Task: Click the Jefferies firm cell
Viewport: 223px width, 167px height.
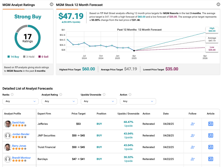Action: [x=43, y=124]
